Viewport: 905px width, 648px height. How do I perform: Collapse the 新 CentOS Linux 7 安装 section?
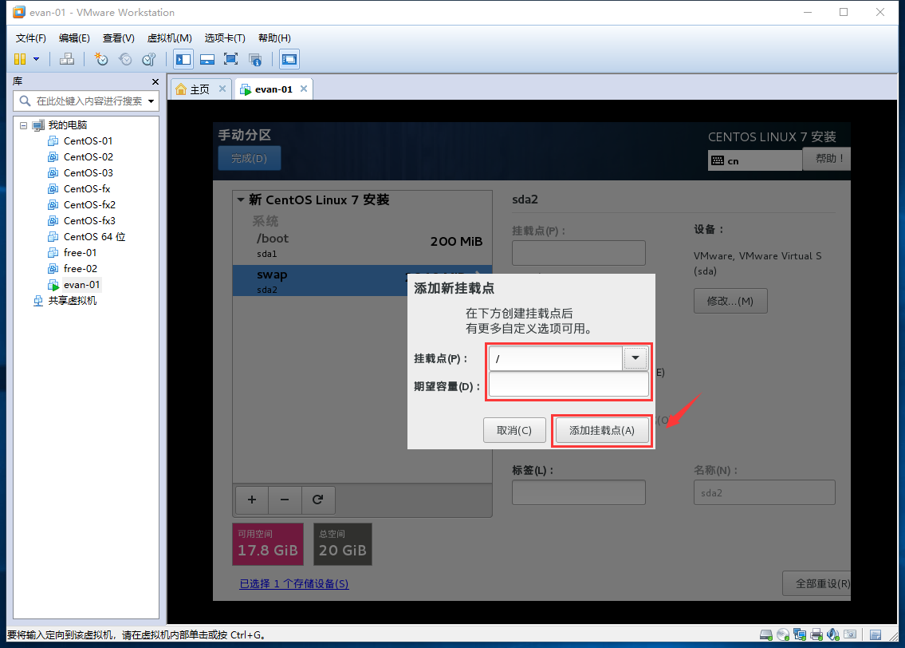(x=241, y=200)
